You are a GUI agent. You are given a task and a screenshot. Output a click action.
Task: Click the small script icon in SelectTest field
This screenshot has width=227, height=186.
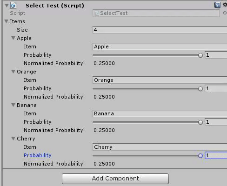pos(96,13)
